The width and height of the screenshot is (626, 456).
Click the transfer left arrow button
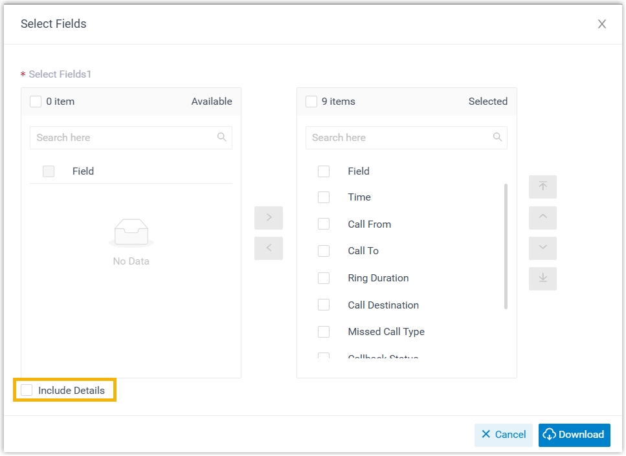(x=269, y=248)
